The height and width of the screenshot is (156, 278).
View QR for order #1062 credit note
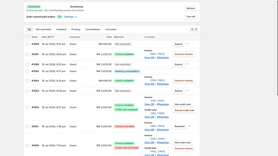(x=149, y=117)
